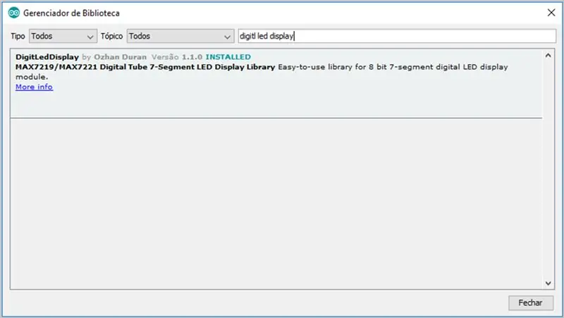Click the Tipo label
Image resolution: width=564 pixels, height=318 pixels.
(18, 37)
